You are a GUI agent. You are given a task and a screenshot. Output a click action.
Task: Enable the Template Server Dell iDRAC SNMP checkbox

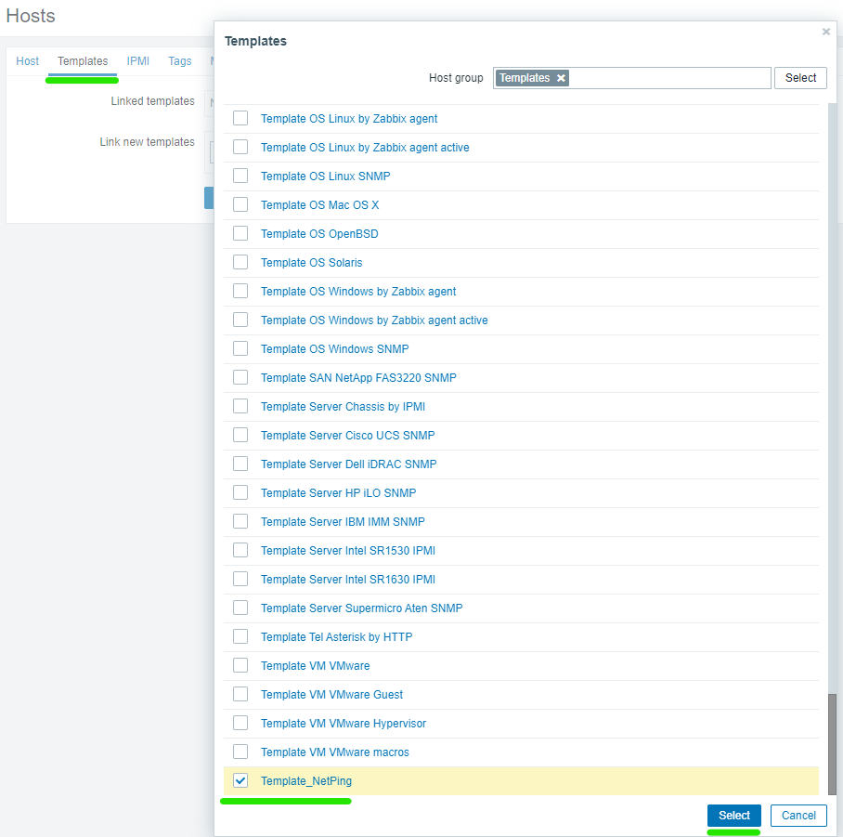click(240, 464)
